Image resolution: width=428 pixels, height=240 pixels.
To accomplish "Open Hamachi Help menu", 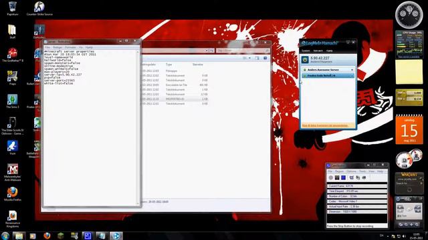I will [330, 51].
